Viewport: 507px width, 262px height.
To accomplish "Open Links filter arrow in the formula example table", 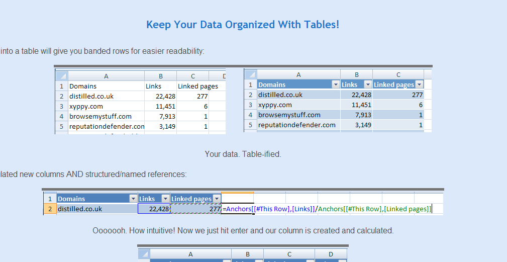I will [165, 199].
